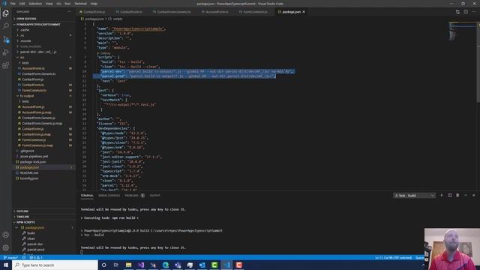The height and width of the screenshot is (270, 480).
Task: Collapse the NPM Scripts section
Action: pos(25,222)
